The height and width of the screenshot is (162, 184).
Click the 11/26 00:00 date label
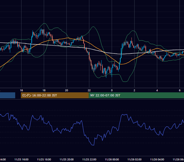tap(112, 159)
